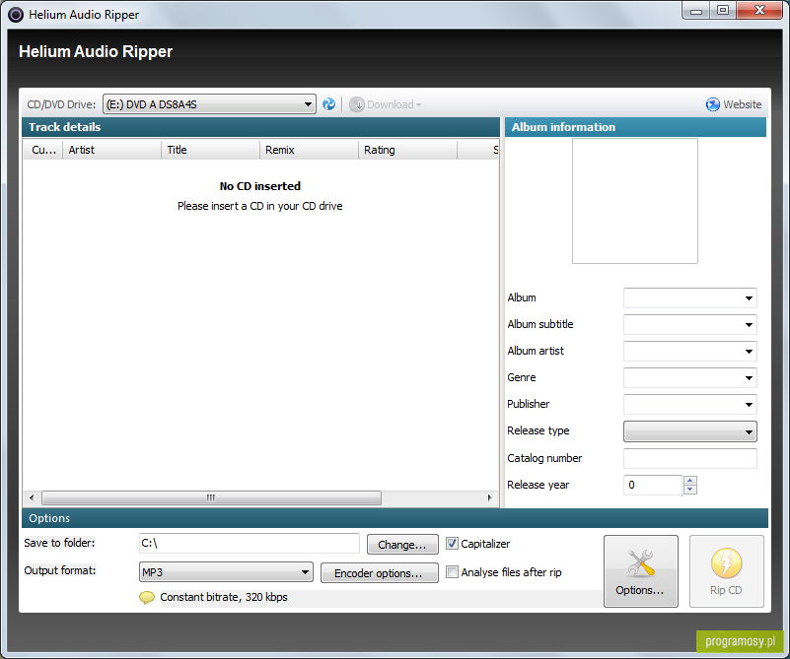Click the 'Constant bitrate, 320 kbps' text

point(224,597)
